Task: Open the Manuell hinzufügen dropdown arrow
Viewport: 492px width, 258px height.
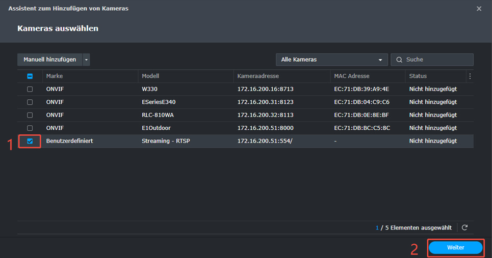Action: click(x=86, y=60)
